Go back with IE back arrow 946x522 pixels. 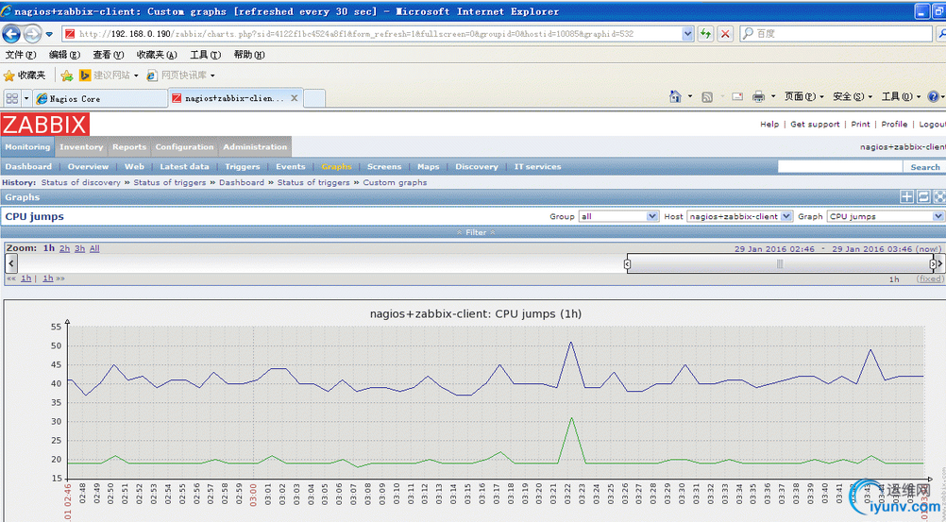(x=11, y=34)
